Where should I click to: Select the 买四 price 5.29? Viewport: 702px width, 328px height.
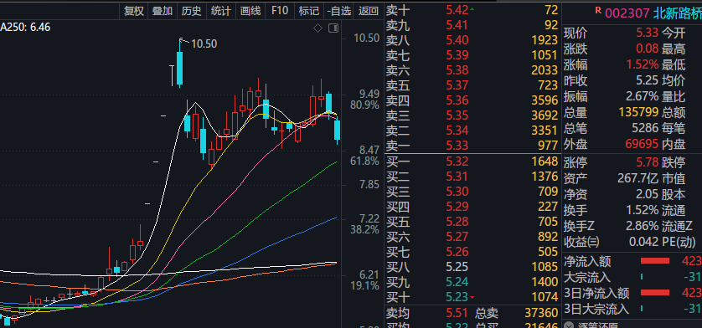[457, 207]
